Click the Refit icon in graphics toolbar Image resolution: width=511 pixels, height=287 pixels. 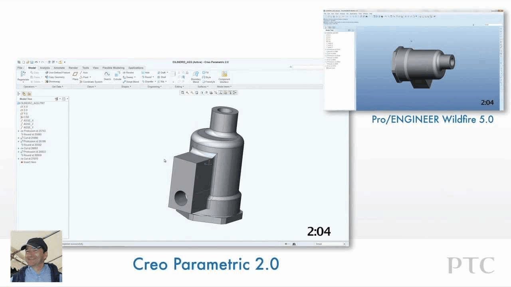182,92
